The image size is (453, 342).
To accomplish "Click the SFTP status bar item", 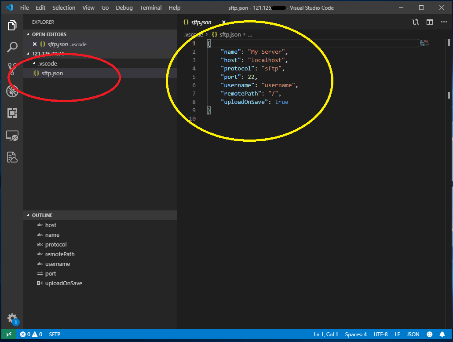I will (x=55, y=334).
